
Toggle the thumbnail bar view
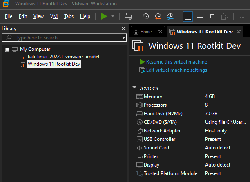click(x=200, y=16)
